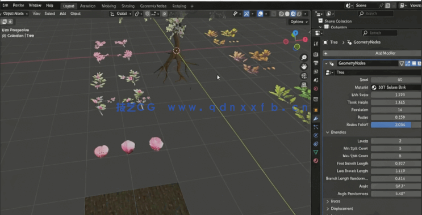Select solid viewport shading mode
Image resolution: width=422 pixels, height=215 pixels.
tap(287, 14)
